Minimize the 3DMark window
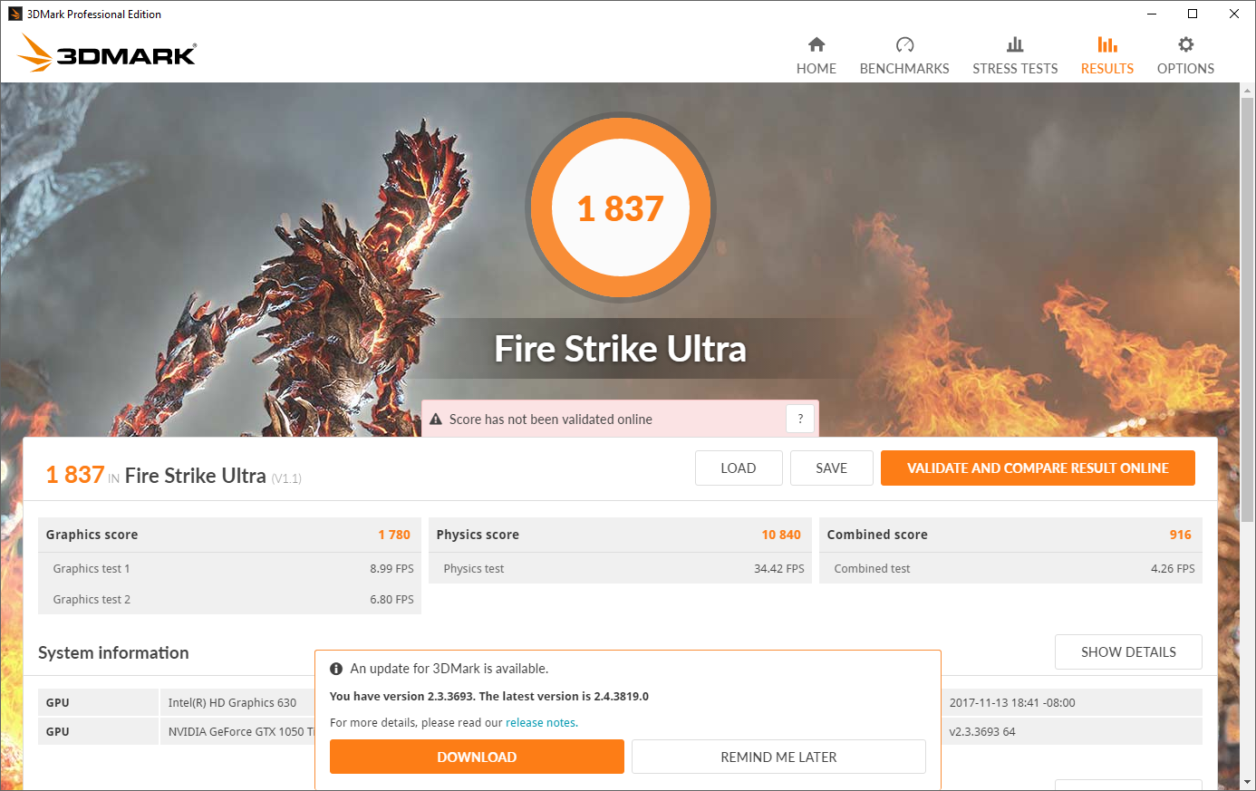Image resolution: width=1256 pixels, height=791 pixels. (x=1152, y=14)
